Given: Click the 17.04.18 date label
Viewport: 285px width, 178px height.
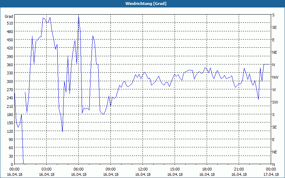Looking at the screenshot, I should coord(271,174).
